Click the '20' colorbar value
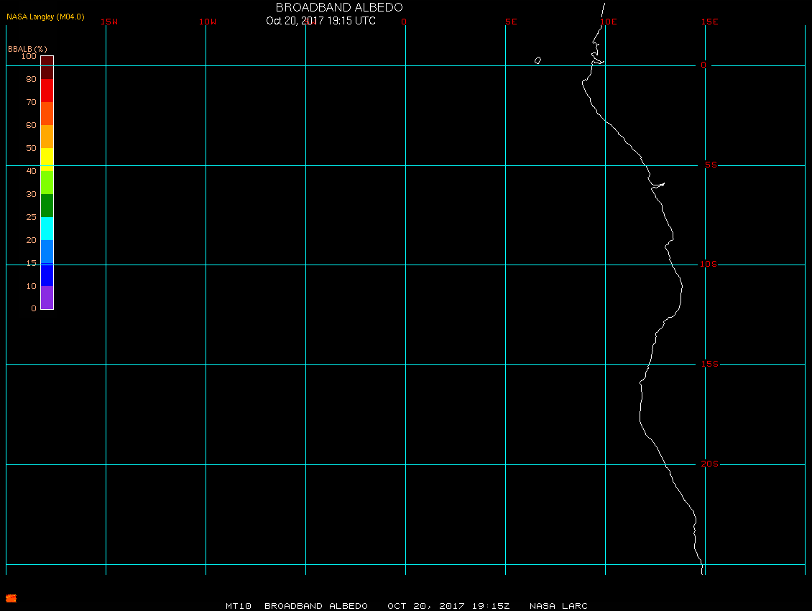Screen dimensions: 812x611 point(32,240)
